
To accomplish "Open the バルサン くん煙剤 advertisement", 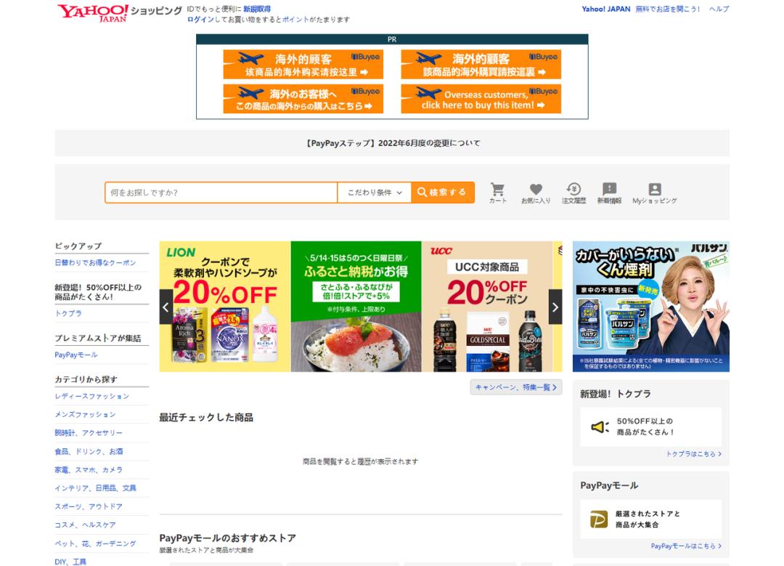I will 651,307.
